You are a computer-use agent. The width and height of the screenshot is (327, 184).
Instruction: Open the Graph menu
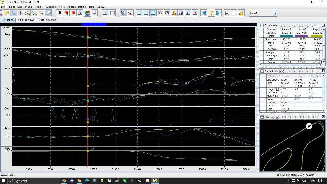click(28, 7)
